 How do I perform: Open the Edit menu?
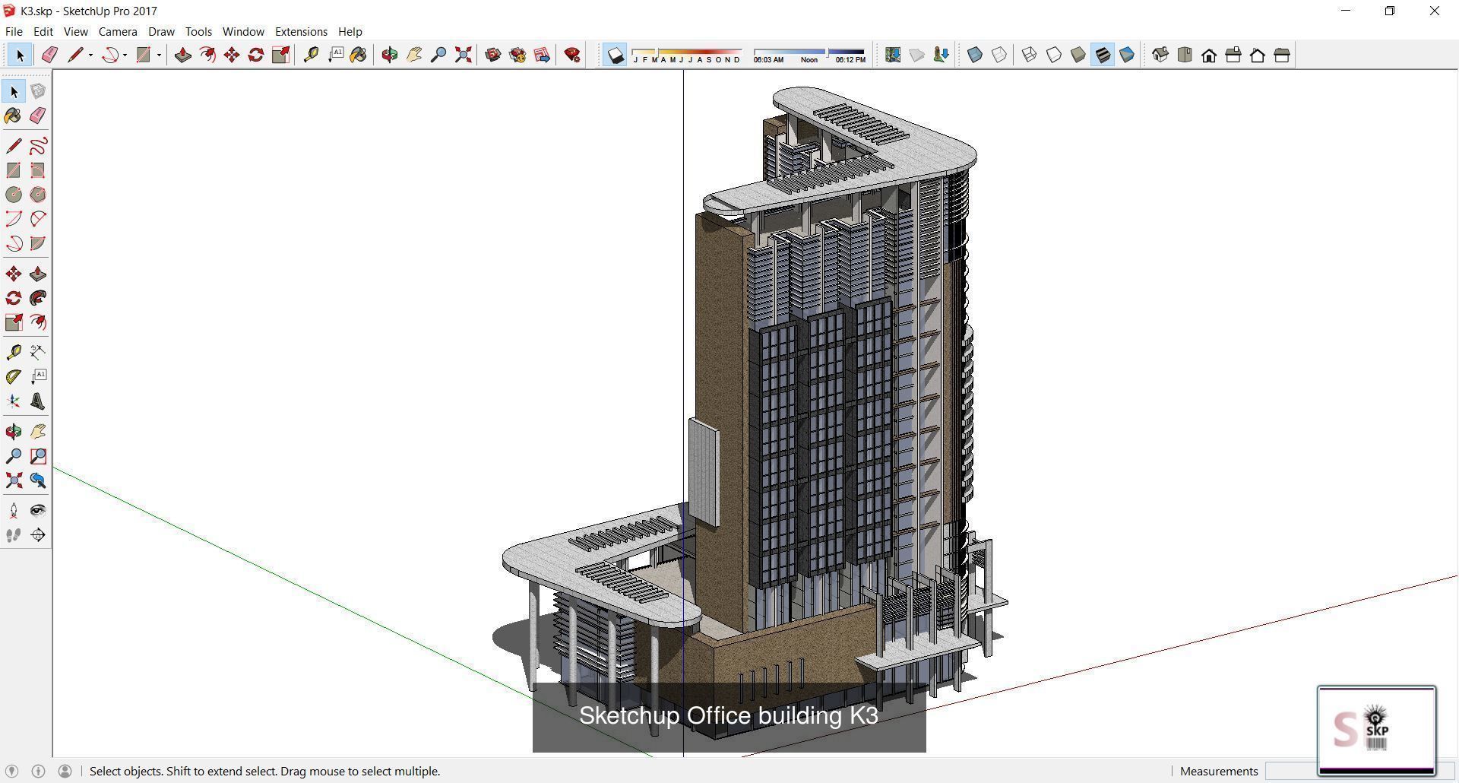click(43, 31)
